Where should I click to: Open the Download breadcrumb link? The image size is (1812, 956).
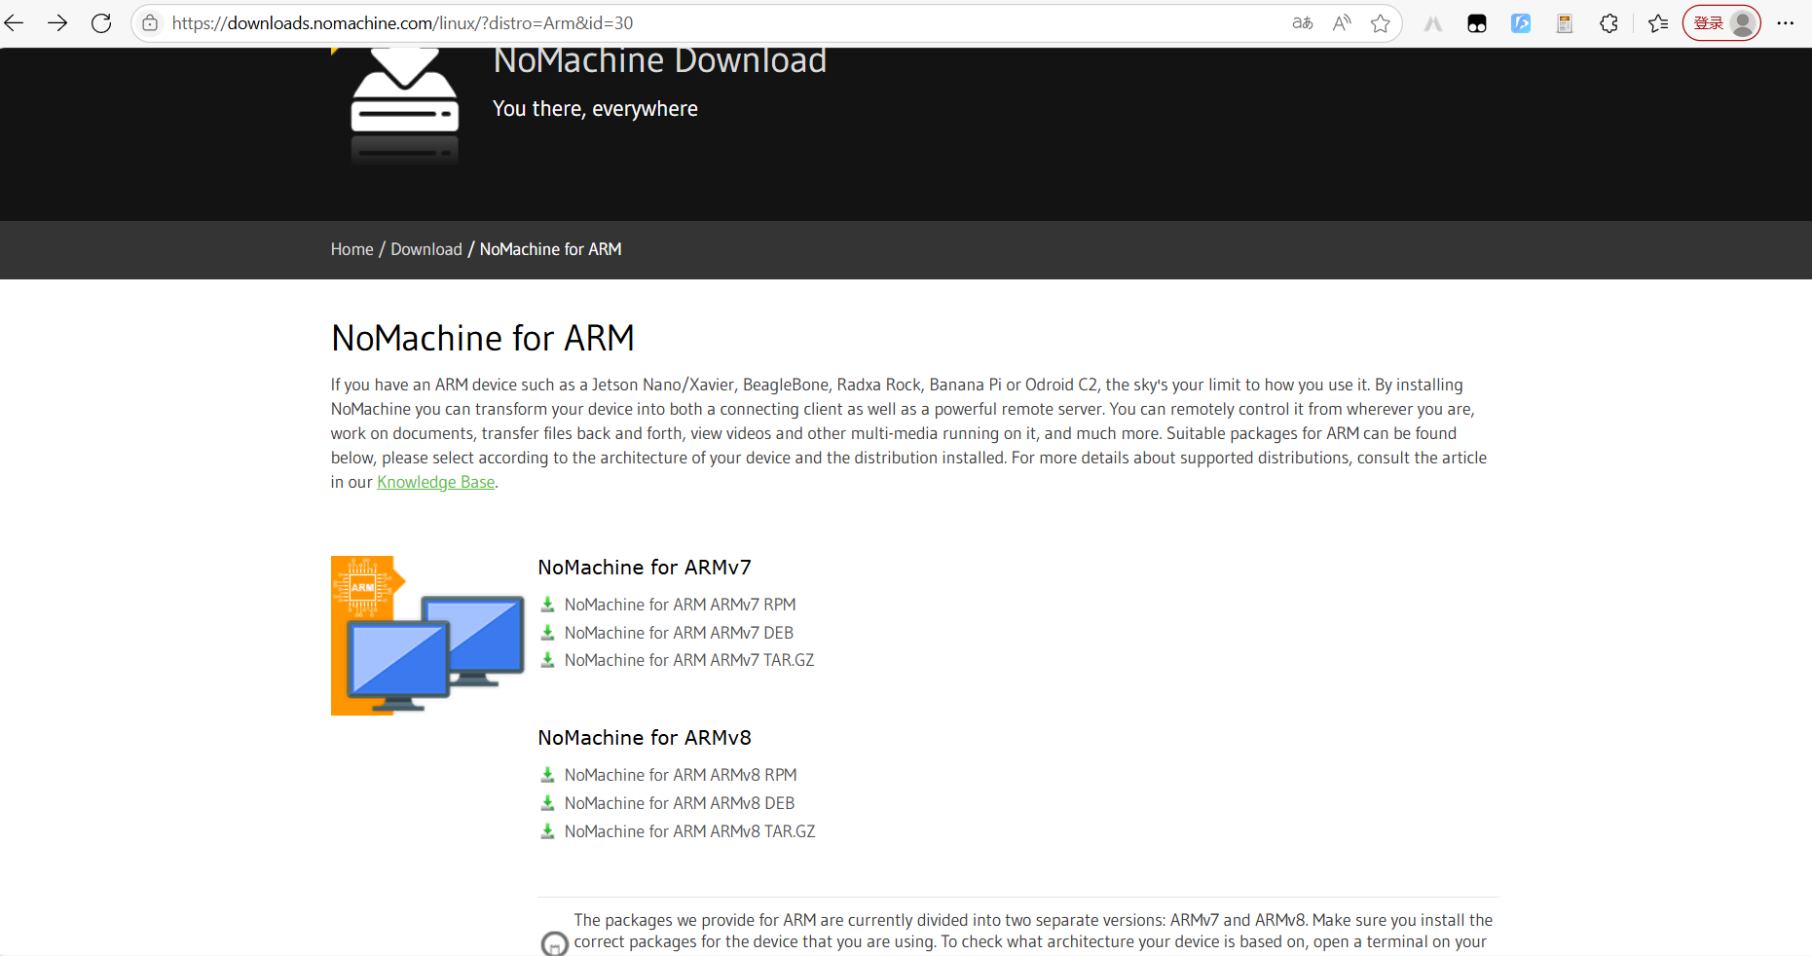click(x=426, y=249)
